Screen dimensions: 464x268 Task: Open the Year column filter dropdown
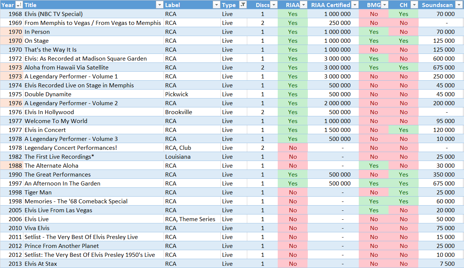[19, 5]
